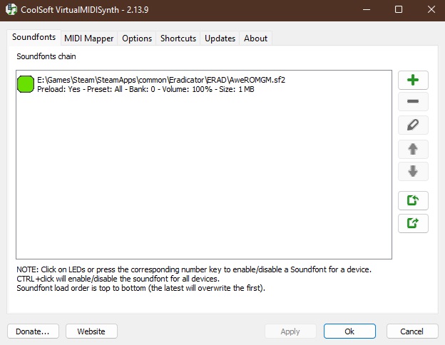The height and width of the screenshot is (345, 445).
Task: Switch to the Soundfonts tab
Action: coord(34,37)
